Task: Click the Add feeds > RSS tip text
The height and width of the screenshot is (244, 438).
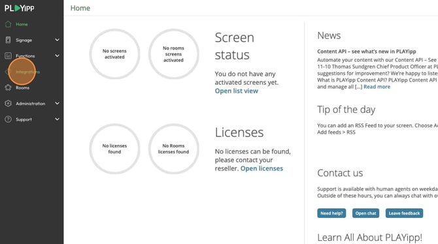Action: click(336, 132)
